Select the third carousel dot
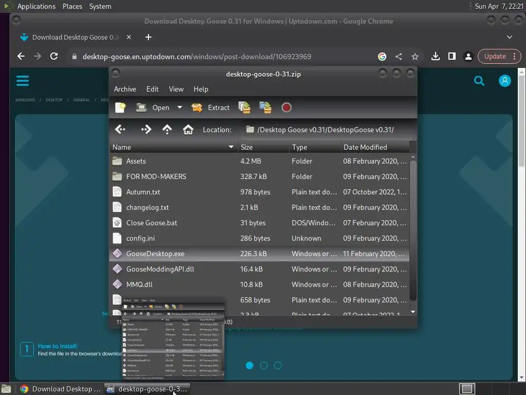 coord(278,366)
